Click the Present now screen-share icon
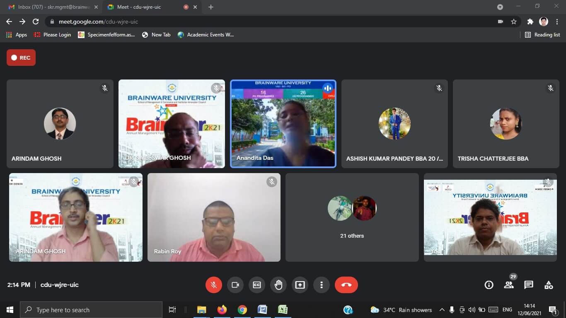Viewport: 566px width, 318px height. (300, 285)
